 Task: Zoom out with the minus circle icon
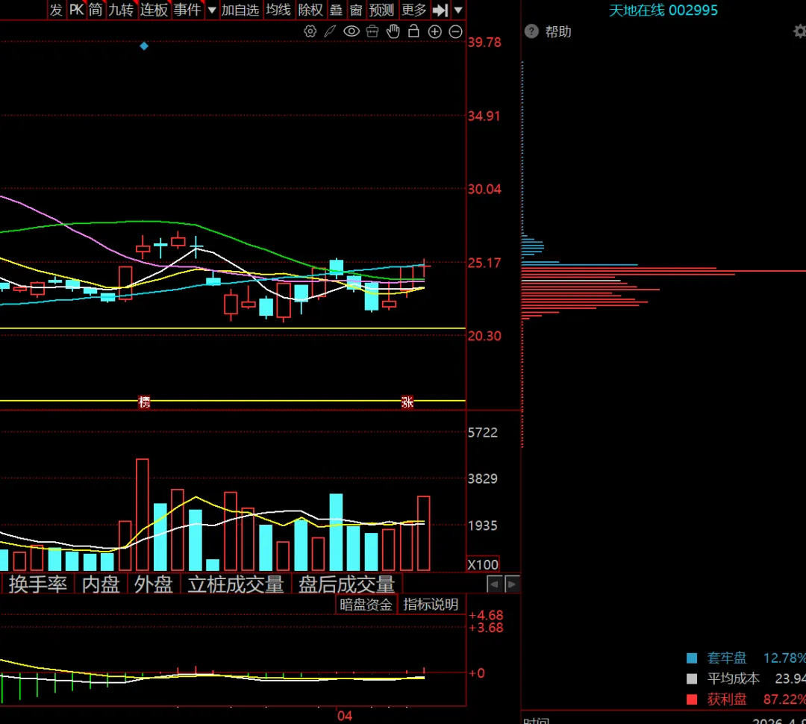(x=455, y=32)
